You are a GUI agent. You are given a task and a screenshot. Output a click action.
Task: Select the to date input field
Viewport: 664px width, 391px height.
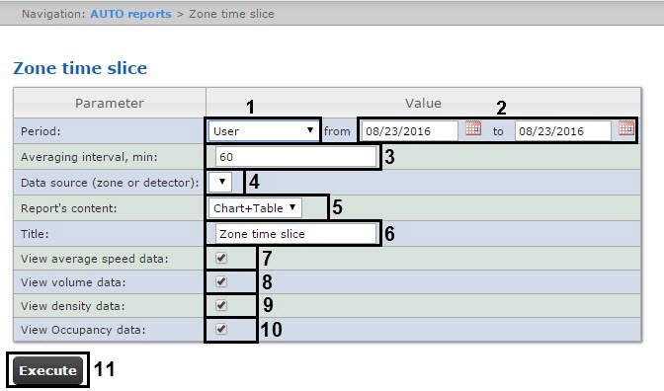[563, 131]
